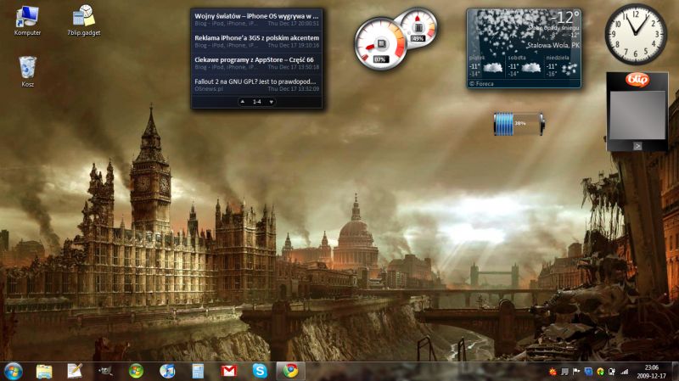The height and width of the screenshot is (381, 679).
Task: Open Action Center flag in tray
Action: 576,372
